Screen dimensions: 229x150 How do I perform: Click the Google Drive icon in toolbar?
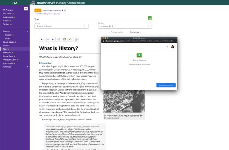pos(70,39)
